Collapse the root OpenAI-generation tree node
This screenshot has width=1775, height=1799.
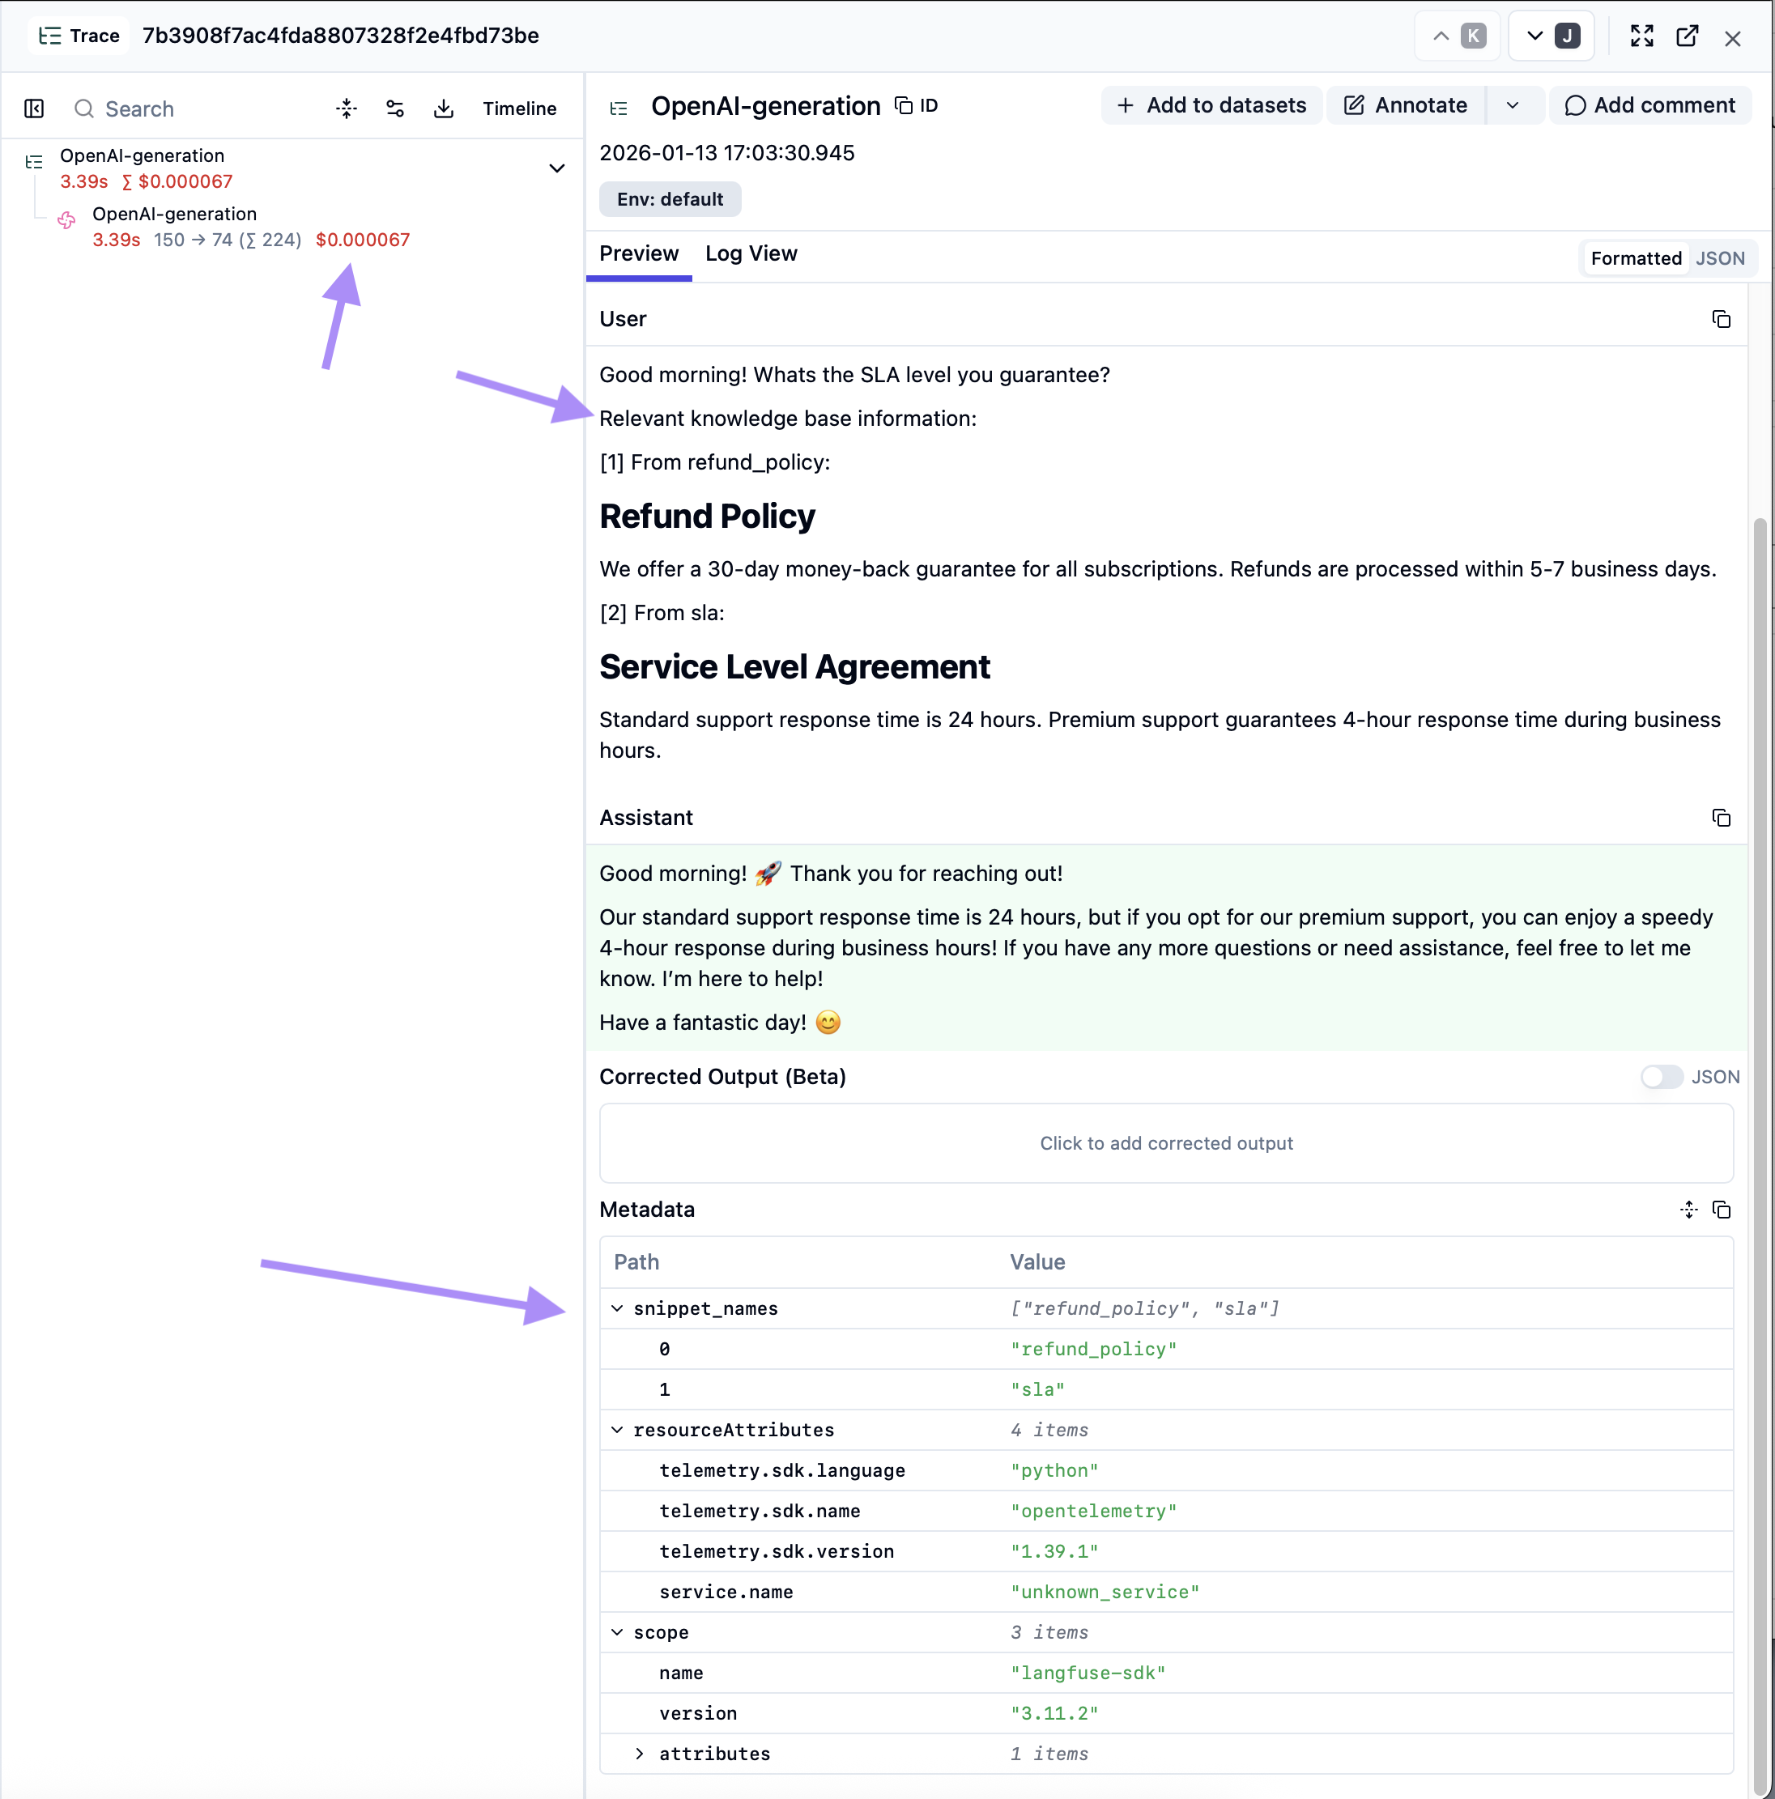click(557, 168)
